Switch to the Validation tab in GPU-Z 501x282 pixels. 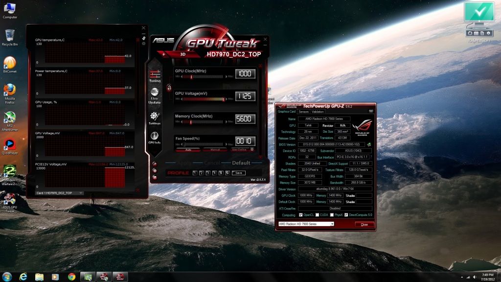318,112
